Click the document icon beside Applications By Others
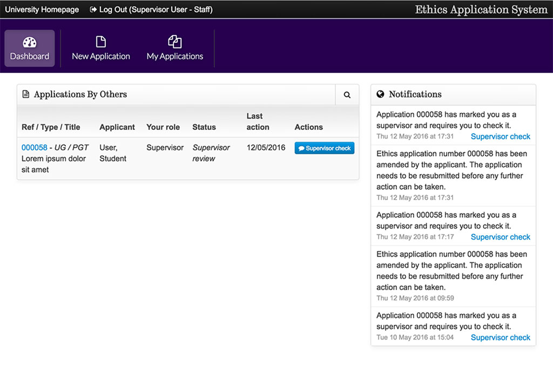The height and width of the screenshot is (370, 553). click(x=26, y=94)
